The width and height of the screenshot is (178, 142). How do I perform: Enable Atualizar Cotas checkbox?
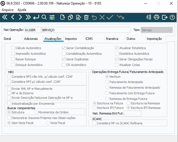[x=117, y=65]
